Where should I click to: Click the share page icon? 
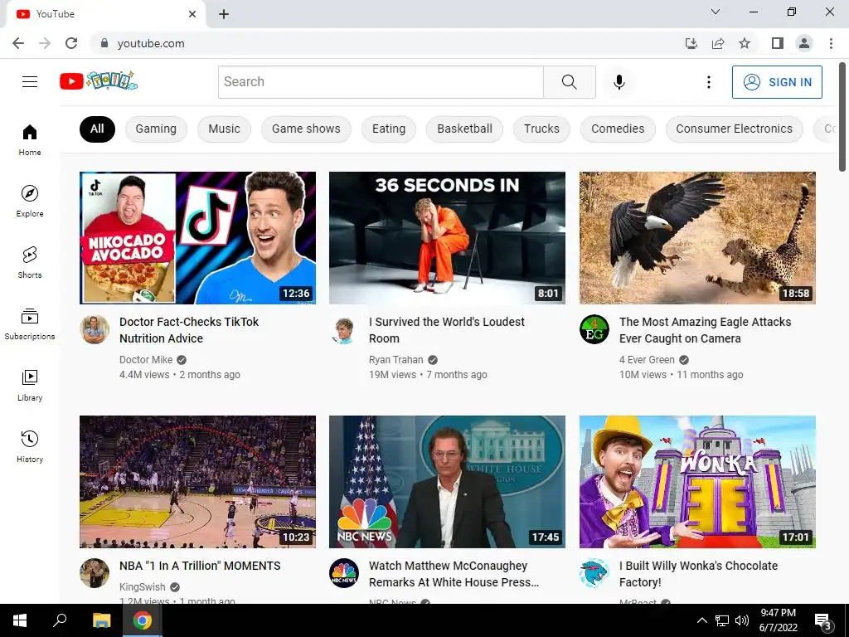point(718,43)
